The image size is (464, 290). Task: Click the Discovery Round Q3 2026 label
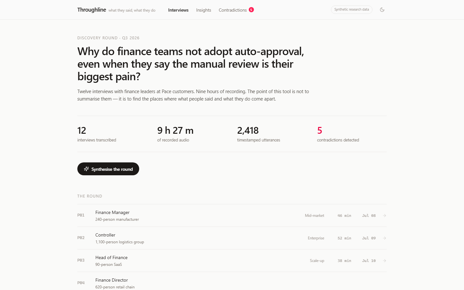[x=108, y=38]
